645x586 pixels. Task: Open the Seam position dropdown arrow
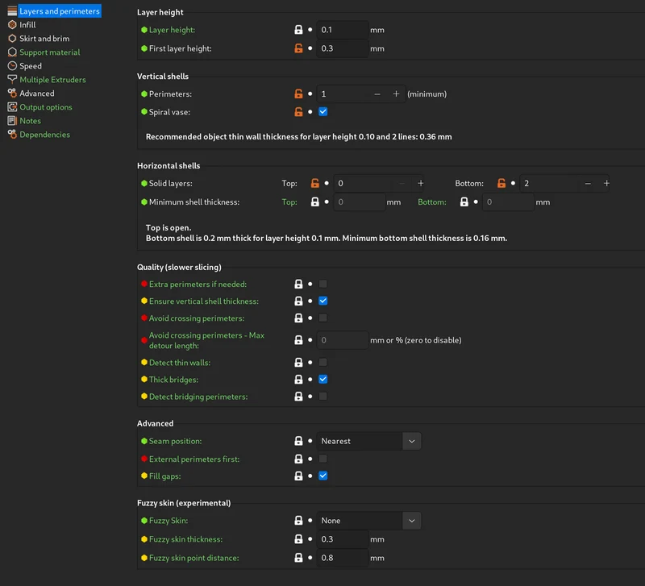tap(412, 441)
